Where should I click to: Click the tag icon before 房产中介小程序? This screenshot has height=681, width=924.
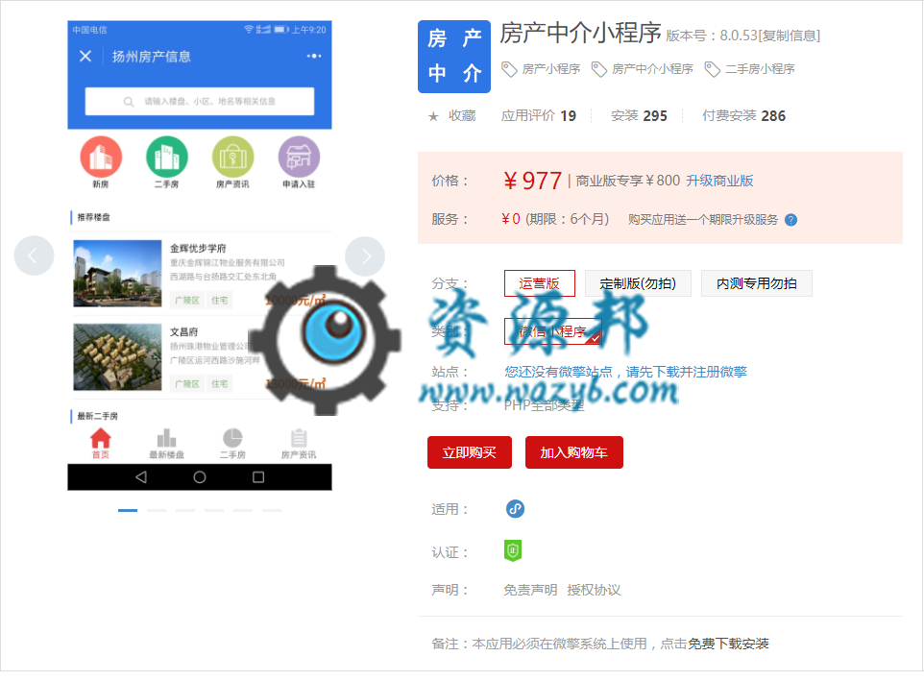pos(598,69)
